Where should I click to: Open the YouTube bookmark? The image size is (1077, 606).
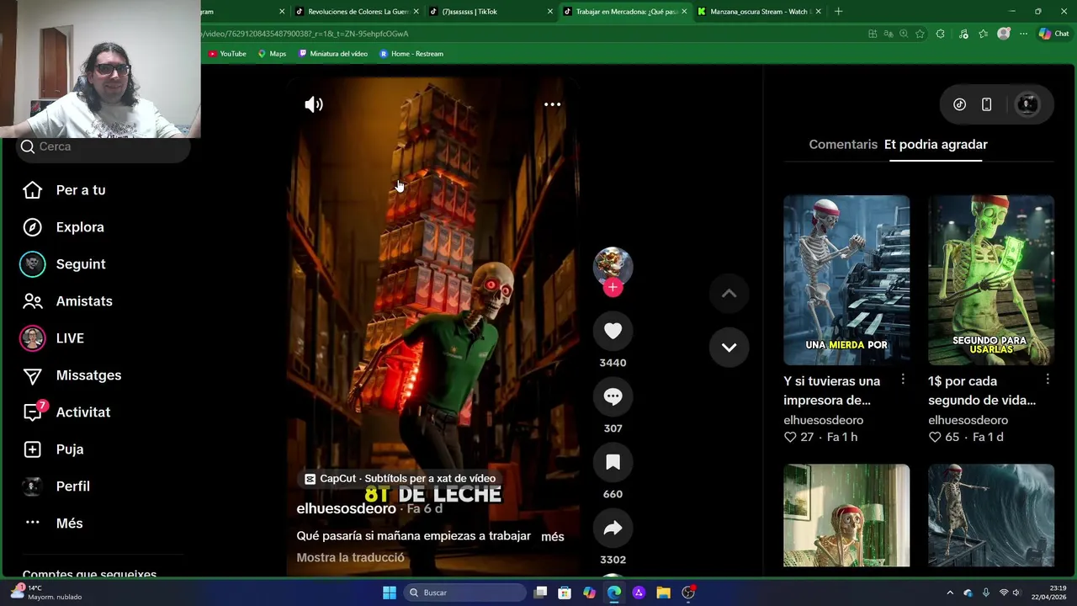point(227,54)
